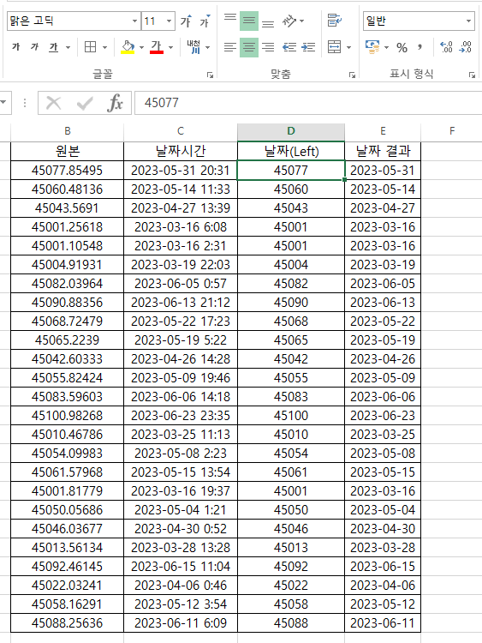Viewport: 482px width, 643px height.
Task: Select column B header
Action: [67, 131]
